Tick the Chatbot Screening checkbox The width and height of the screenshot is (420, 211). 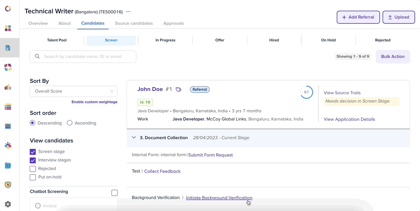(x=115, y=193)
